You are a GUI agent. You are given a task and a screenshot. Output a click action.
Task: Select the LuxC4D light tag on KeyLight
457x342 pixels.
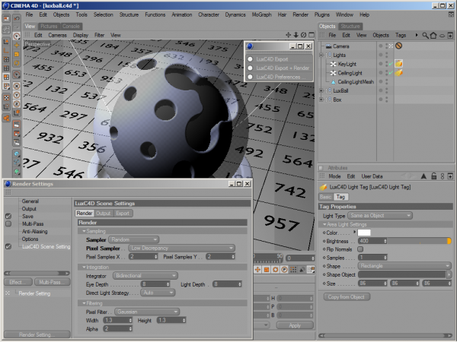(398, 64)
